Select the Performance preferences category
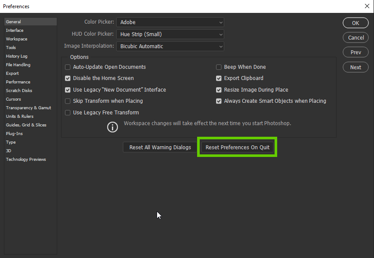374x258 pixels. pyautogui.click(x=18, y=82)
